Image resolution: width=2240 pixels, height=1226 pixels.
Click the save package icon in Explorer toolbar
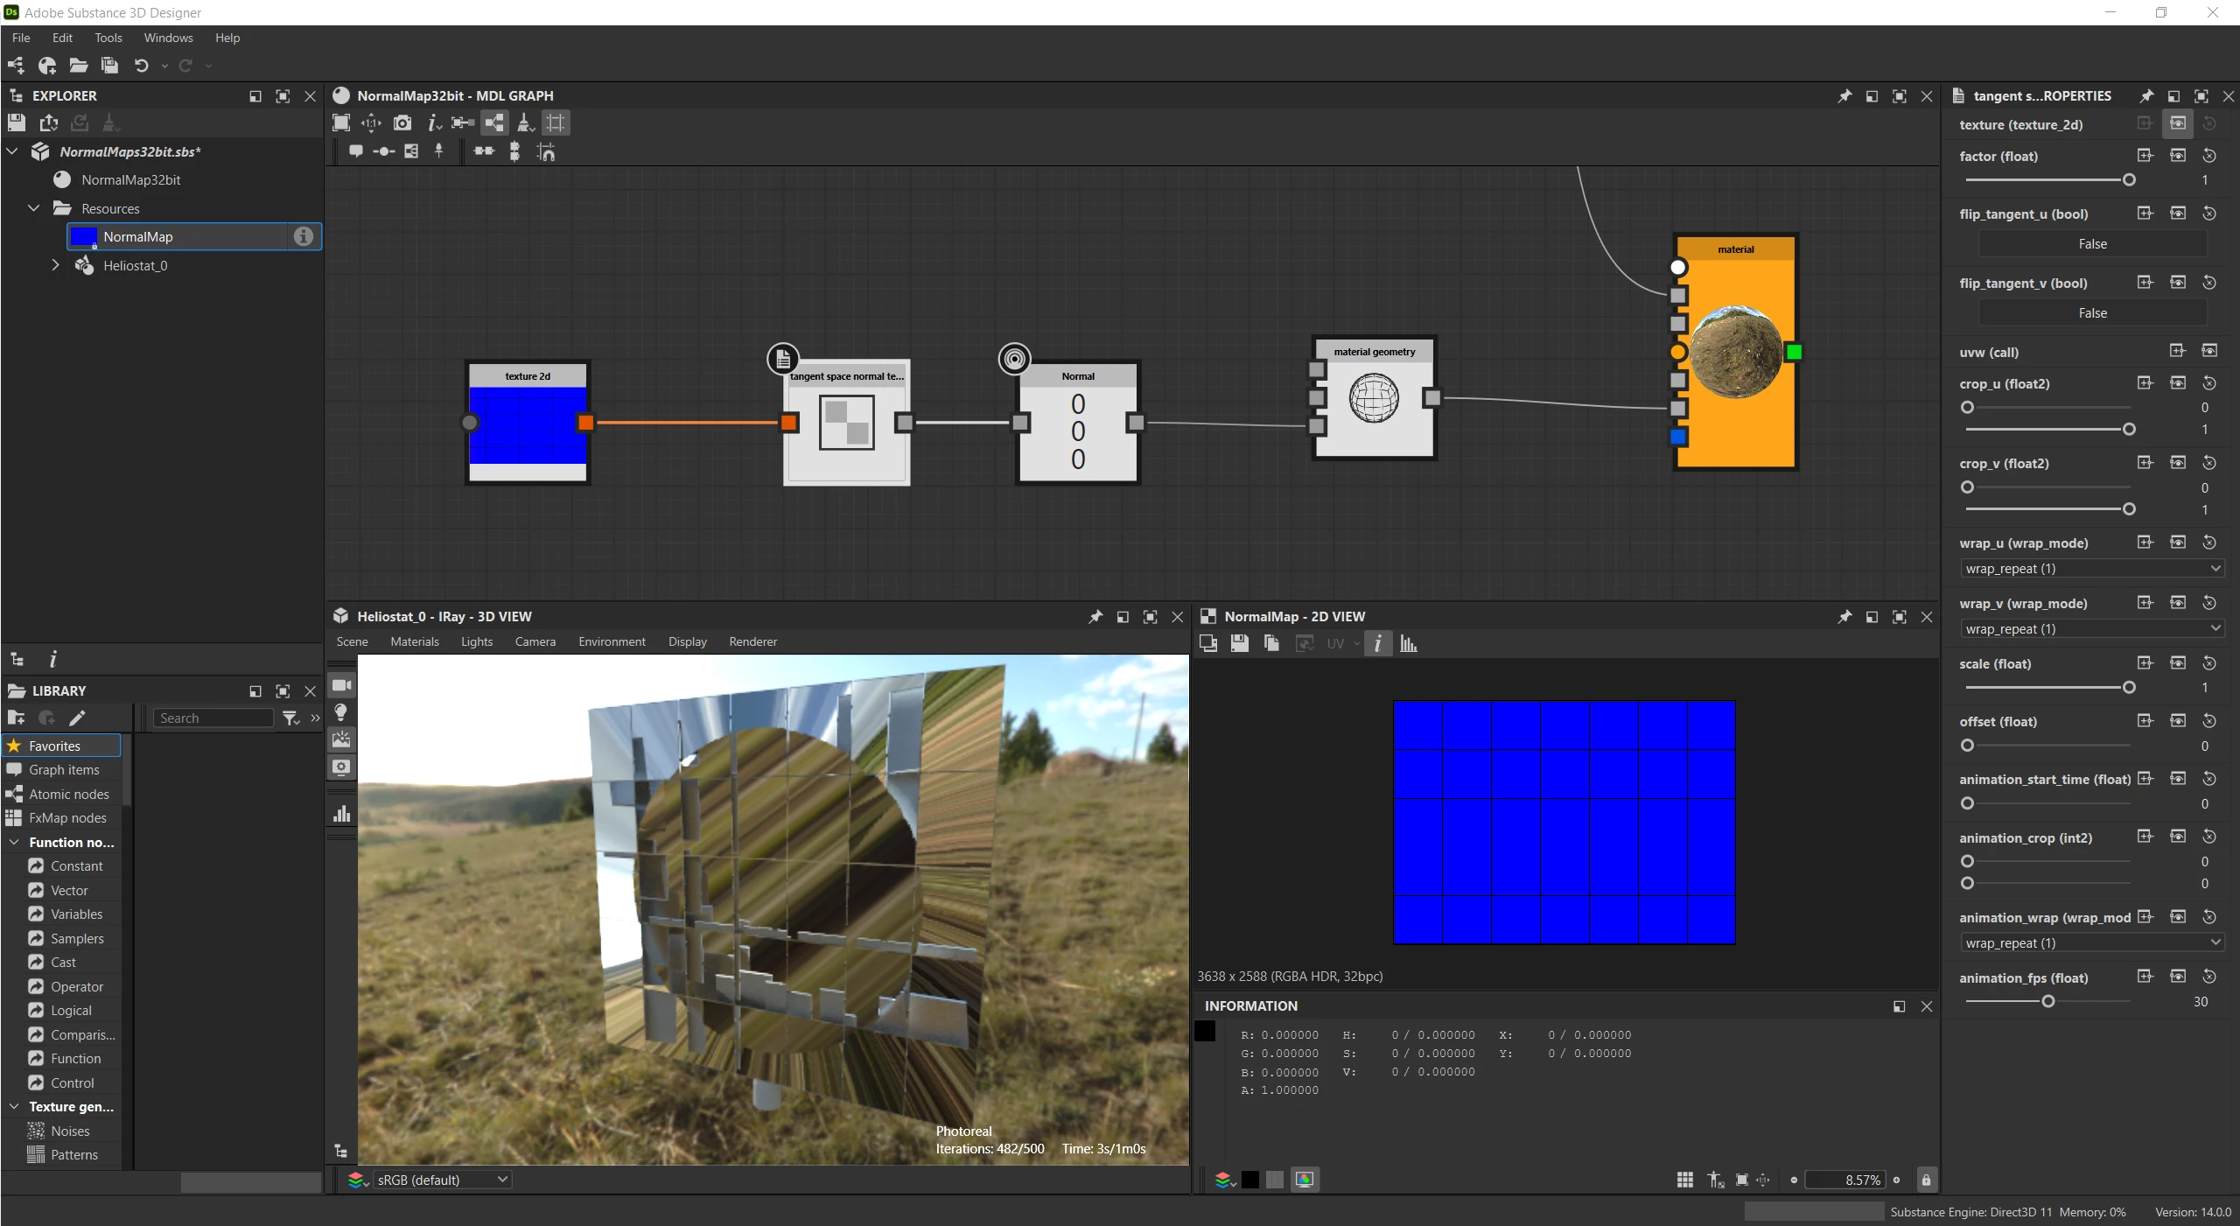(x=17, y=123)
